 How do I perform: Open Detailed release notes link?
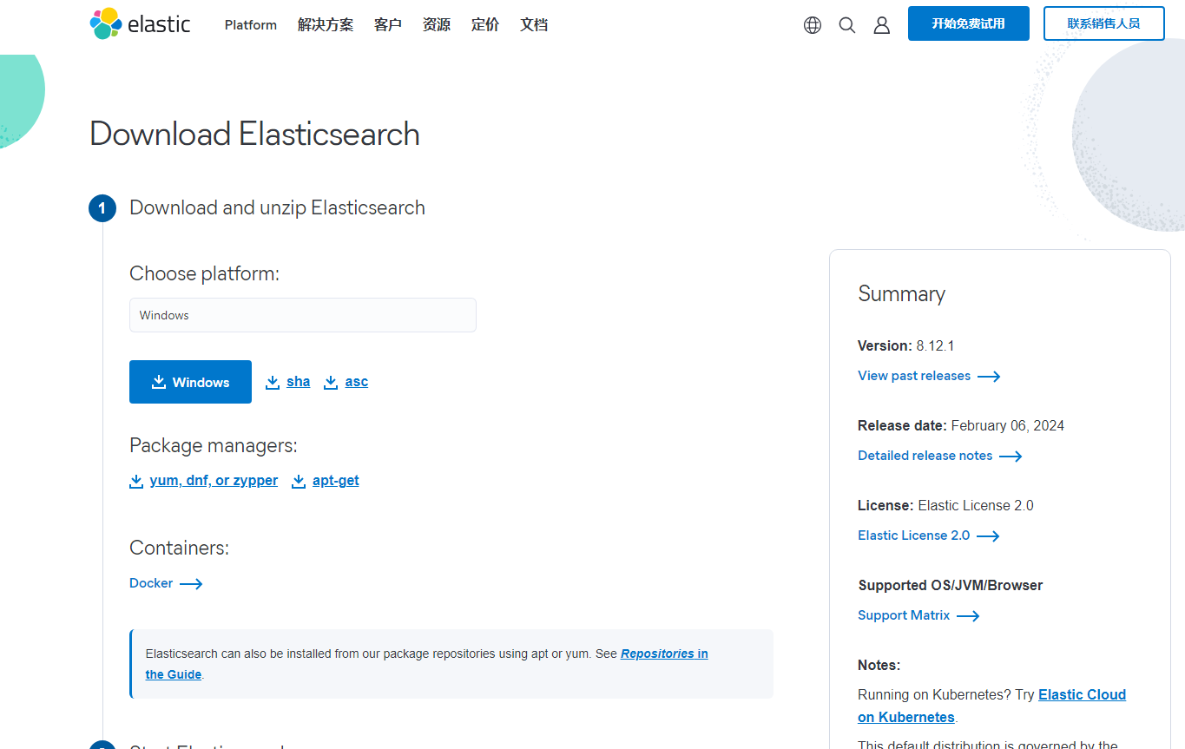pos(925,456)
